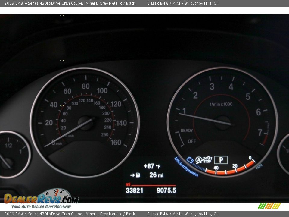Image resolution: width=289 pixels, height=217 pixels.
Task: Click the P gear indicator box
Action: tap(221, 160)
